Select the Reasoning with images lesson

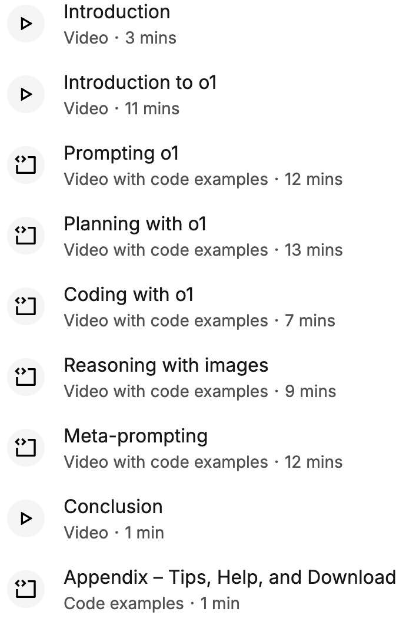point(165,365)
